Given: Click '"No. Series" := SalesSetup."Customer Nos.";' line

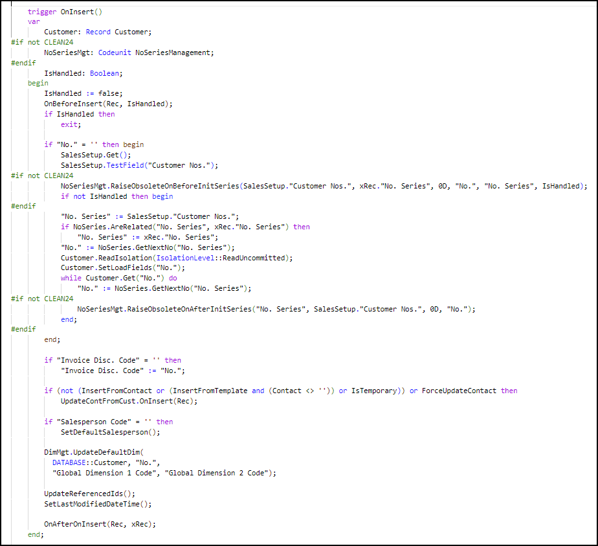Looking at the screenshot, I should 150,216.
